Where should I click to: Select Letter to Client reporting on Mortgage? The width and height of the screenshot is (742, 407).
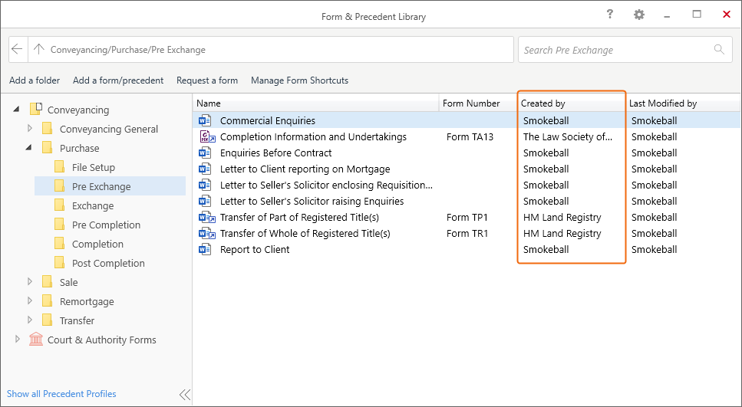click(x=305, y=169)
